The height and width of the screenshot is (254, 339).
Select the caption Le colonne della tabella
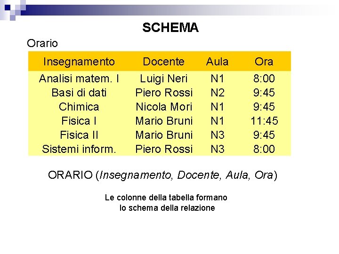pyautogui.click(x=166, y=203)
